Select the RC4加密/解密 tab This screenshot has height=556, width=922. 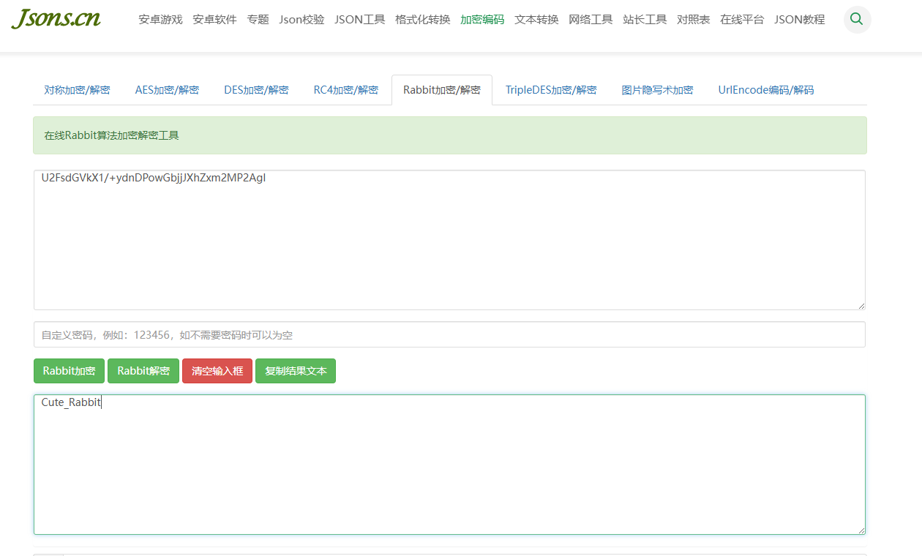click(345, 90)
